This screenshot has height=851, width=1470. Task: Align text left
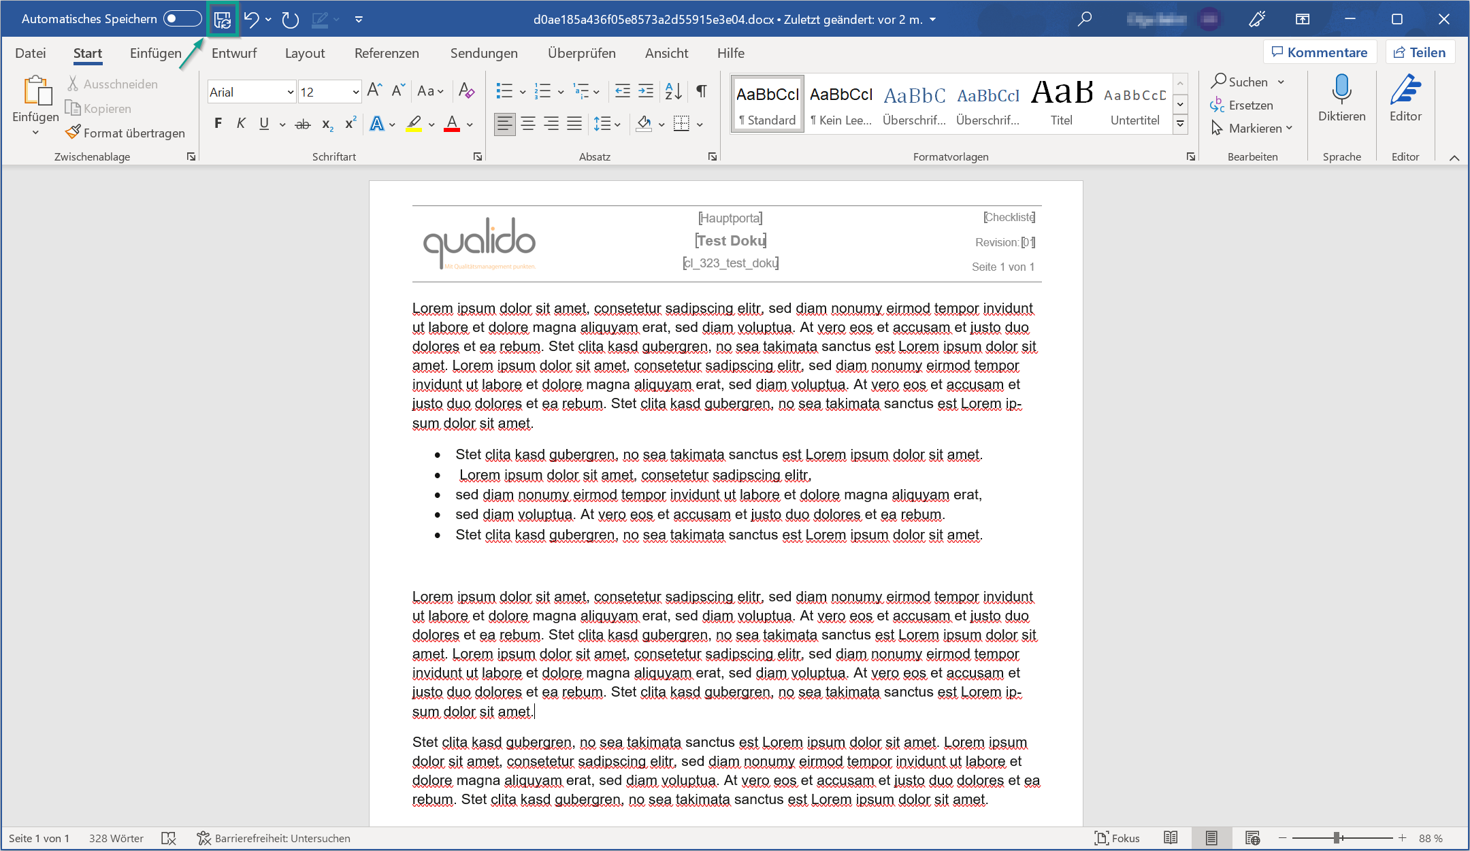504,124
